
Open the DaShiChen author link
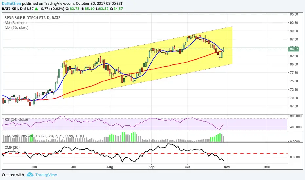tap(11, 3)
